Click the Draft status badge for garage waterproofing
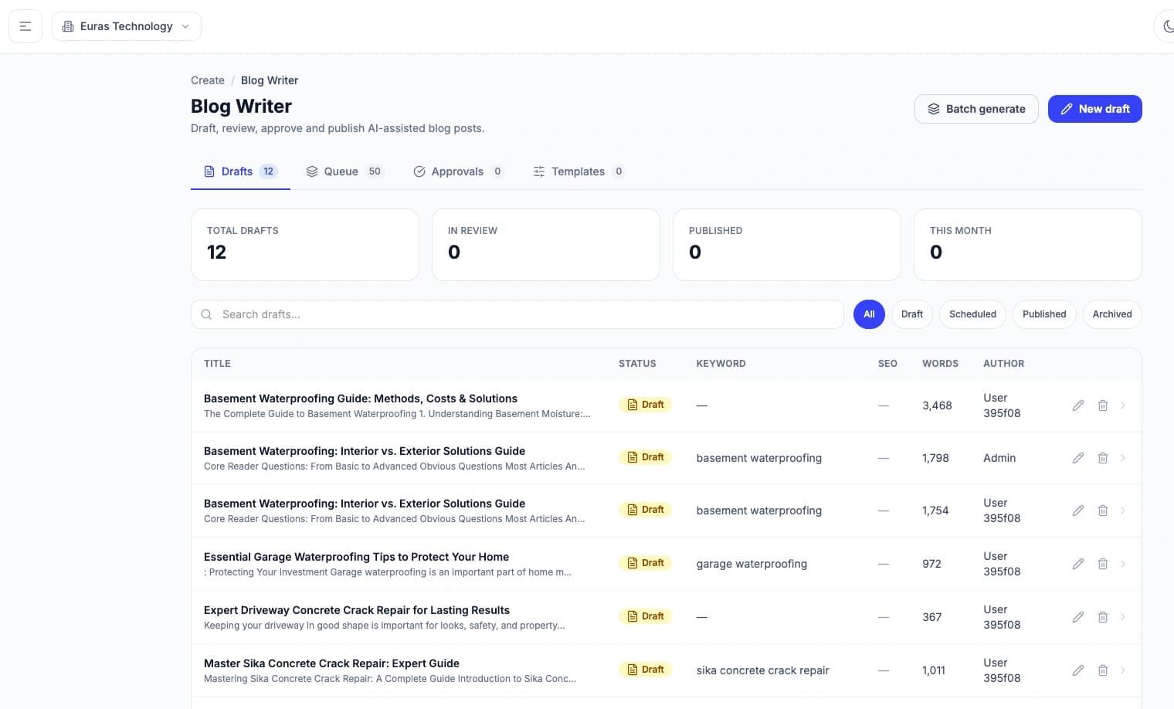 (645, 563)
